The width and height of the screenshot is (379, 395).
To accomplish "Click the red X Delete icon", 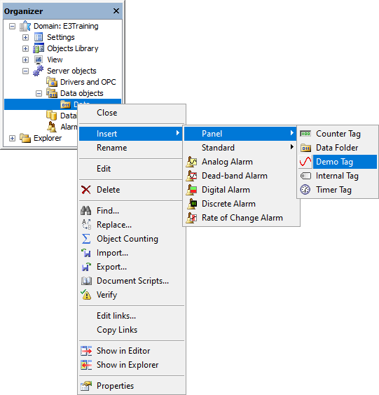I will (86, 190).
